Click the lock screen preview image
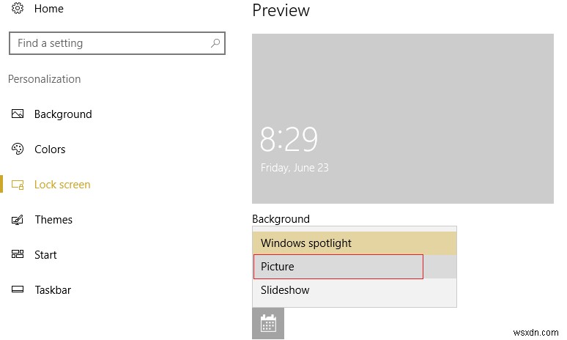567x340 pixels. (403, 118)
